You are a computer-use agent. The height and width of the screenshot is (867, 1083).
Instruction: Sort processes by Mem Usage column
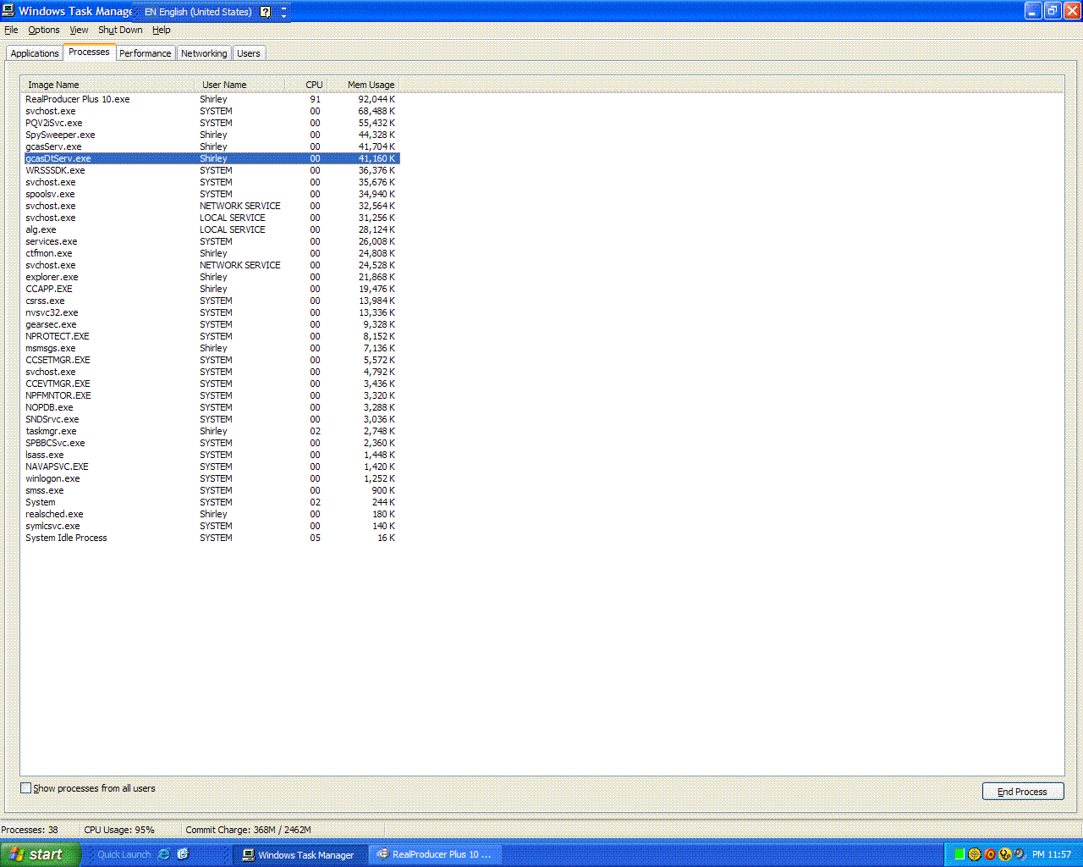tap(371, 85)
